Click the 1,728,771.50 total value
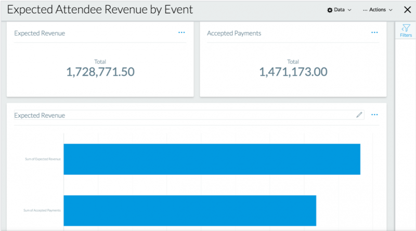 click(100, 72)
